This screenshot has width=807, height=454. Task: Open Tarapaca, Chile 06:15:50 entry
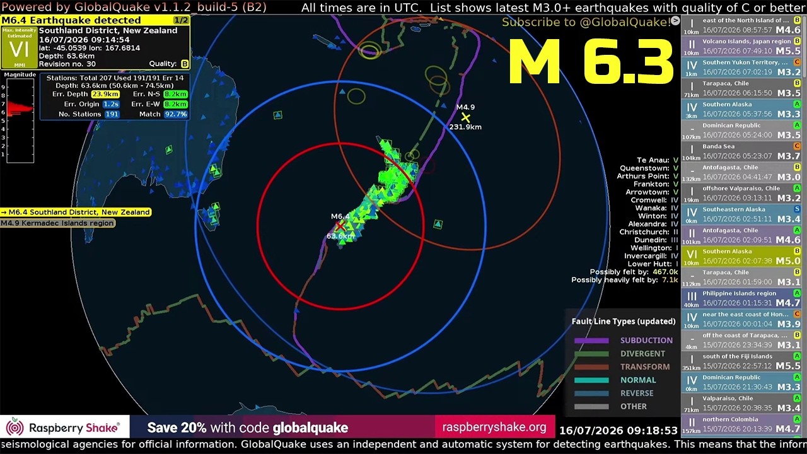click(x=742, y=89)
